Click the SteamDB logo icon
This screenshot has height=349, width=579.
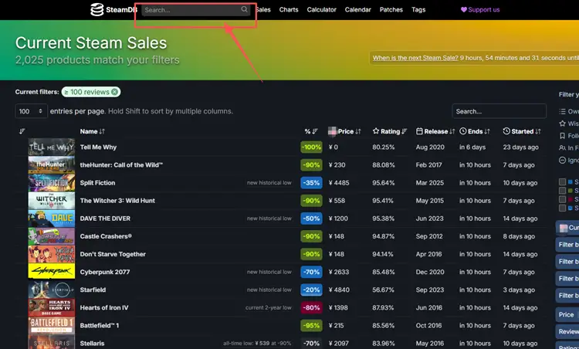coord(96,9)
